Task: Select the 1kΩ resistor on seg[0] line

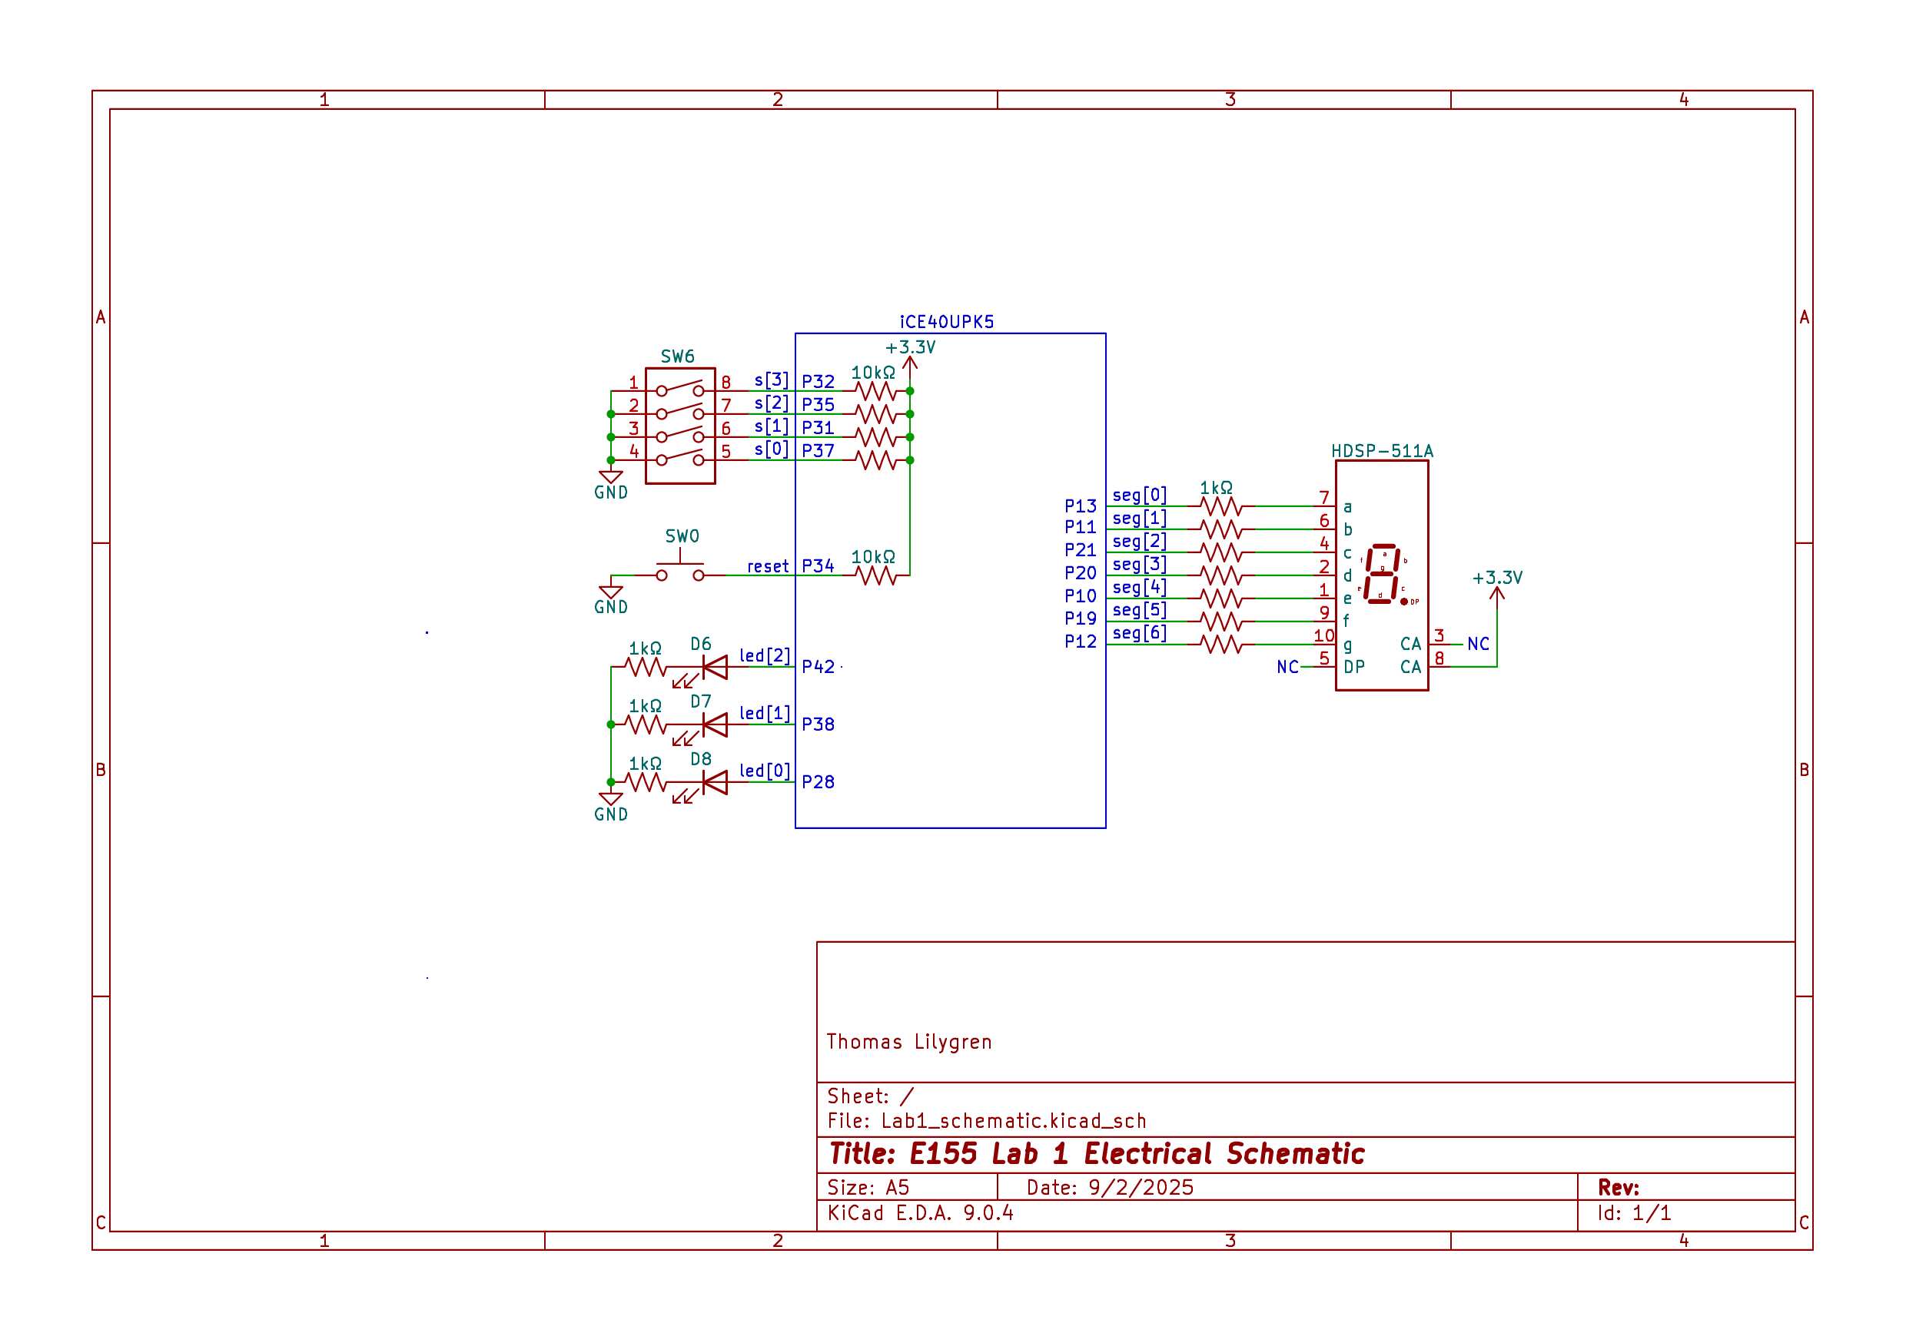Action: [1220, 506]
